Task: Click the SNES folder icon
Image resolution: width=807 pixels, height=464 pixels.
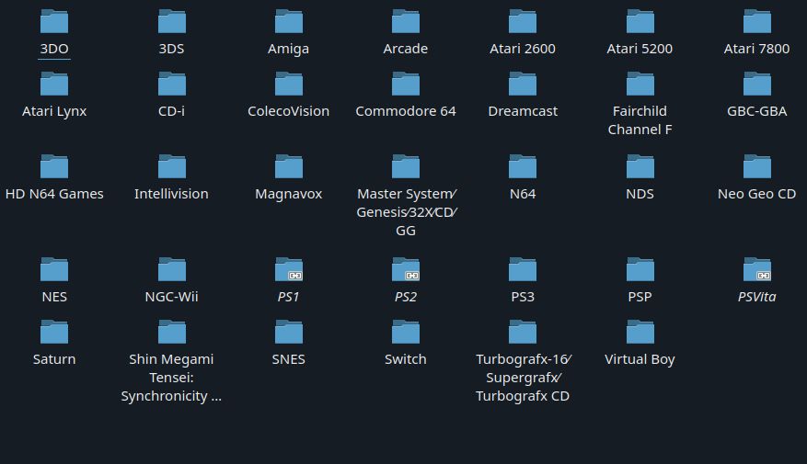Action: [288, 333]
